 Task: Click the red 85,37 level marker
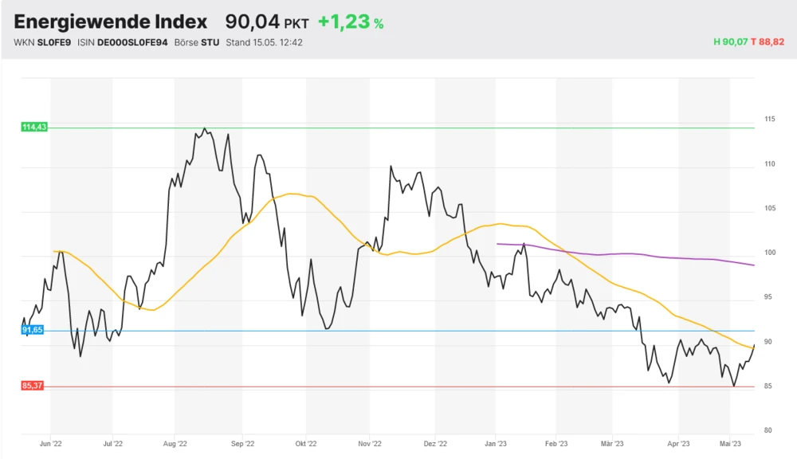pyautogui.click(x=33, y=386)
